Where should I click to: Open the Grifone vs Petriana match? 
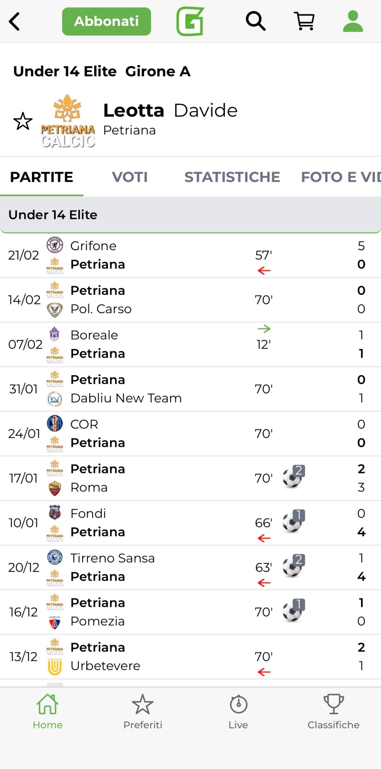tap(160, 255)
